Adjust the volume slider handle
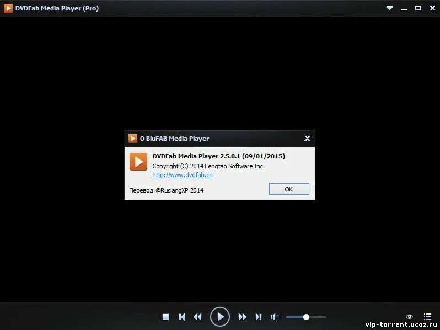This screenshot has height=330, width=440. tap(306, 317)
